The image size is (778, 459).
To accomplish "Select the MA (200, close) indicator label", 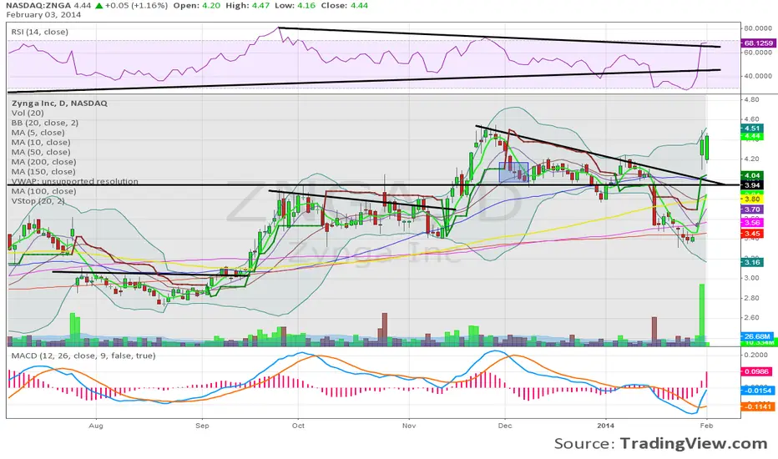I will [43, 162].
